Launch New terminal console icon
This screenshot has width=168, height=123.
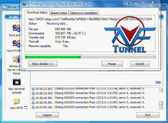point(17,82)
